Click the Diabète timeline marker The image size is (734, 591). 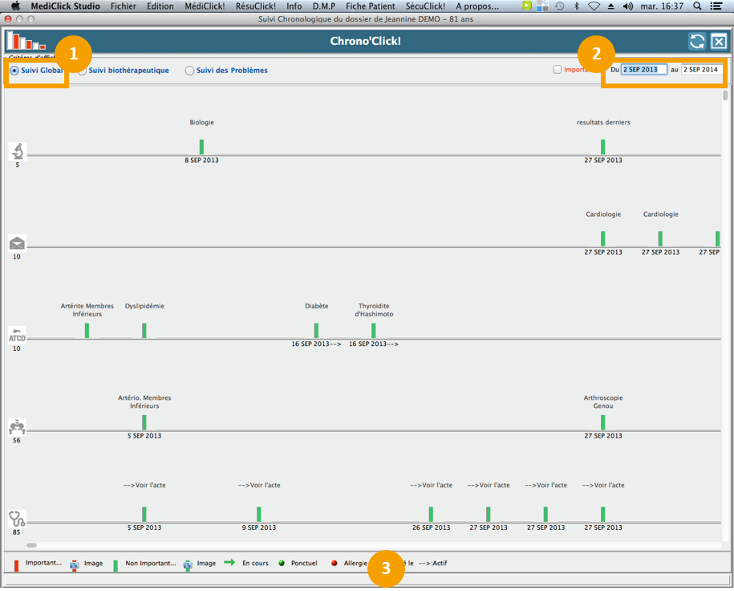[x=316, y=330]
